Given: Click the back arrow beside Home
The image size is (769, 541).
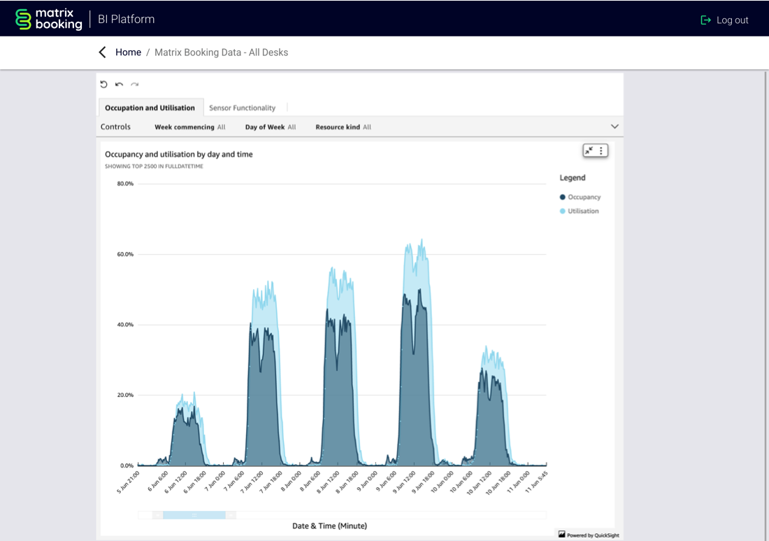Looking at the screenshot, I should pyautogui.click(x=103, y=52).
